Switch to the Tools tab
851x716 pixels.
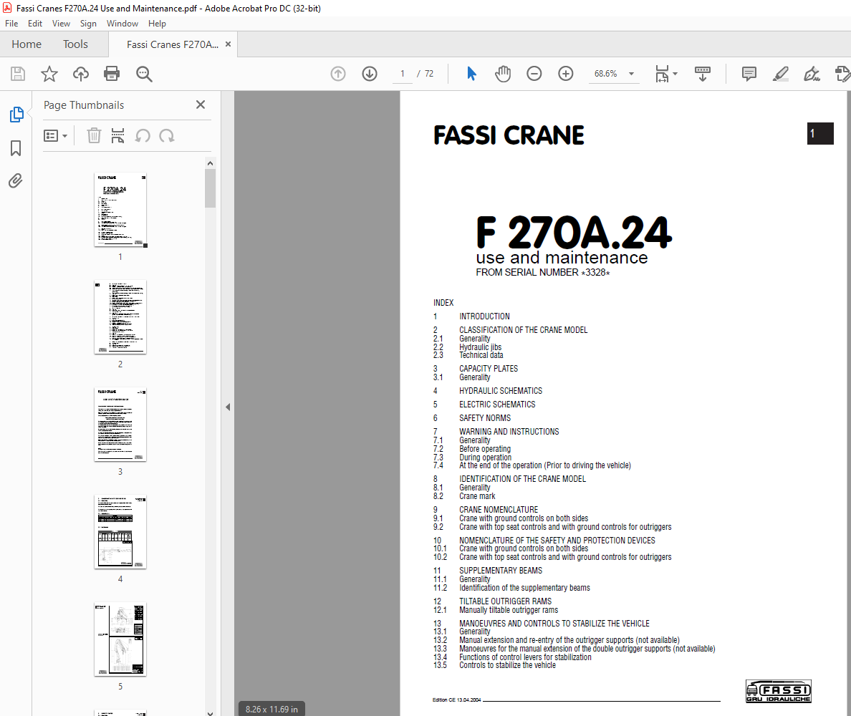75,44
